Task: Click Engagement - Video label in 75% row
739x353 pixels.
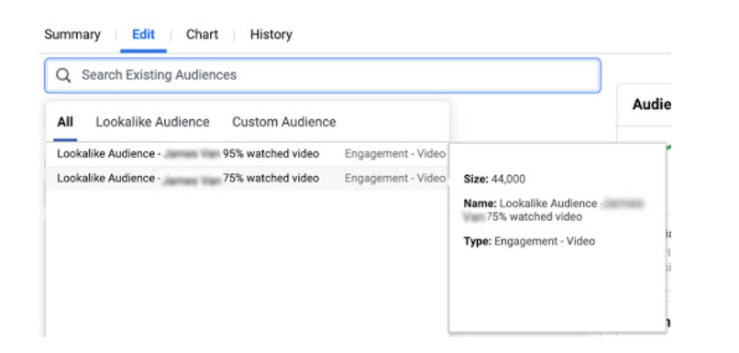Action: pos(395,178)
